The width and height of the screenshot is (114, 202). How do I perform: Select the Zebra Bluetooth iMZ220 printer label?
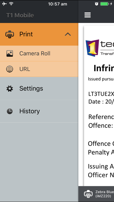click(105, 194)
